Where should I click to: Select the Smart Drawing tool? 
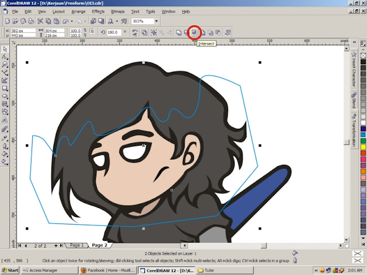[x=5, y=80]
